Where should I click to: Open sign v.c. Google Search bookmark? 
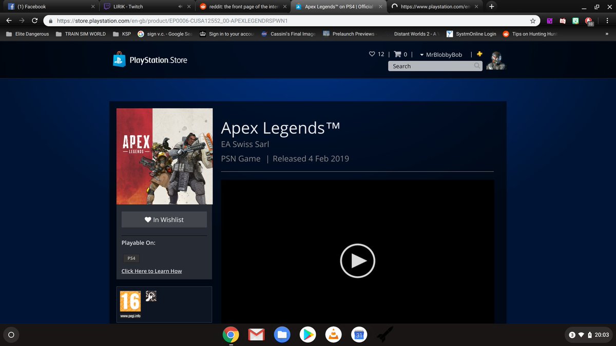pyautogui.click(x=165, y=34)
